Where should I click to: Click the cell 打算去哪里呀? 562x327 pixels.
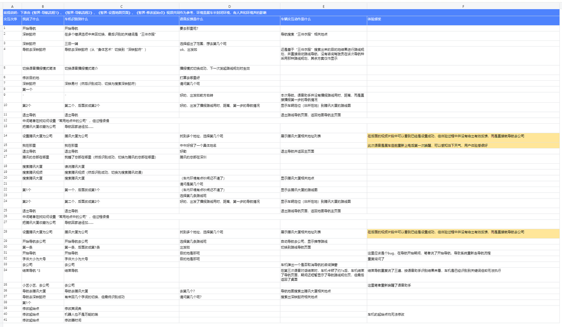[230, 78]
